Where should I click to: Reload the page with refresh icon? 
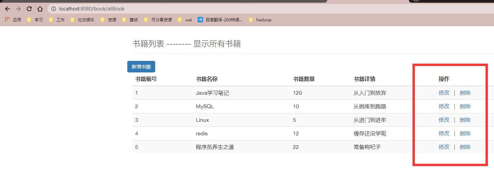tap(29, 9)
